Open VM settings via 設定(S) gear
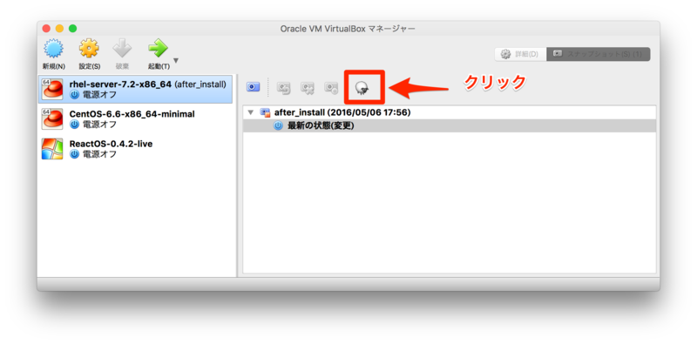The height and width of the screenshot is (344, 697). [x=90, y=54]
